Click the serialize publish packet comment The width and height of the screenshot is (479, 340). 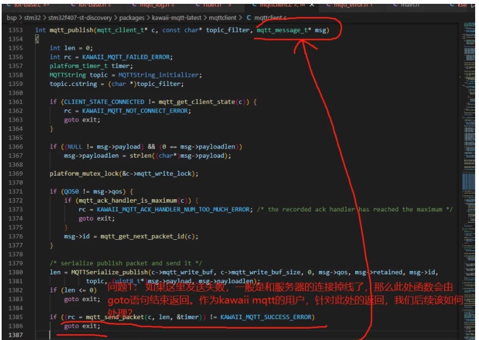[126, 263]
